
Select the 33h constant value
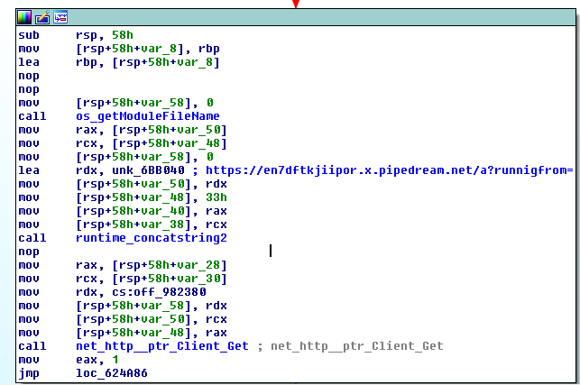pos(216,197)
